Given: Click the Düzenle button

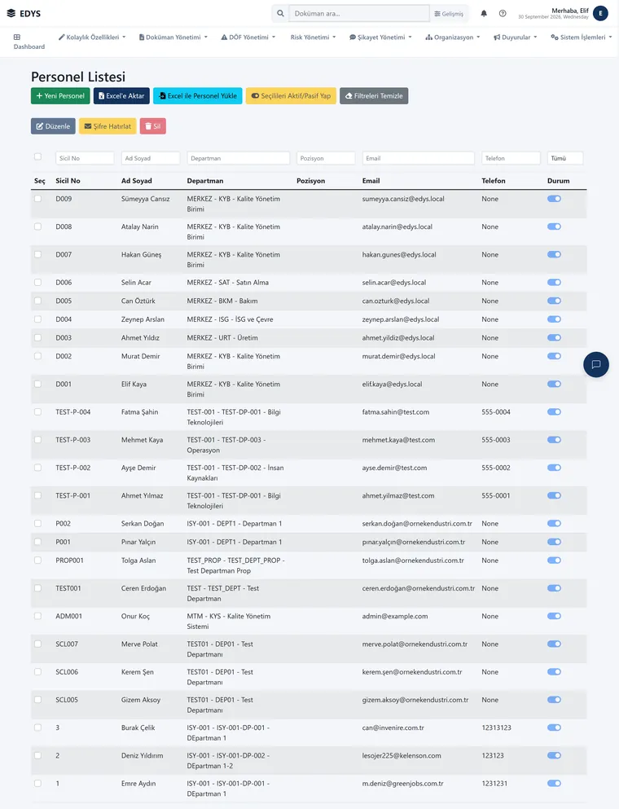Looking at the screenshot, I should [53, 126].
